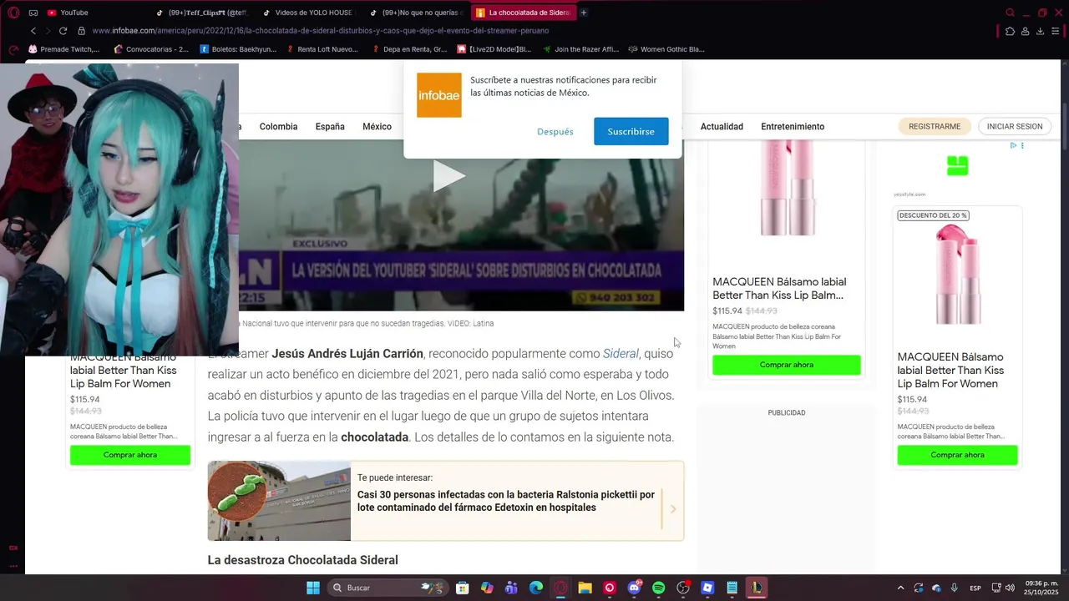Click the right ad lip balm image
The width and height of the screenshot is (1069, 601).
point(957,275)
